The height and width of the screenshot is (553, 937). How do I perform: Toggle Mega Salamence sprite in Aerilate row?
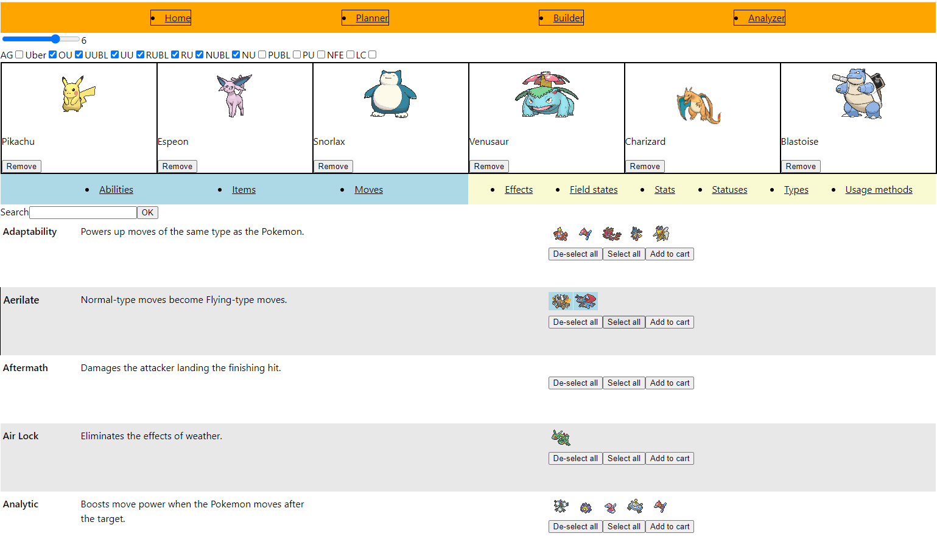pyautogui.click(x=586, y=301)
